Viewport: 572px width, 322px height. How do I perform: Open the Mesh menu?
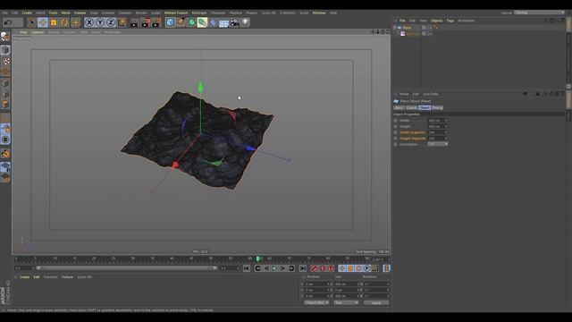(x=65, y=13)
